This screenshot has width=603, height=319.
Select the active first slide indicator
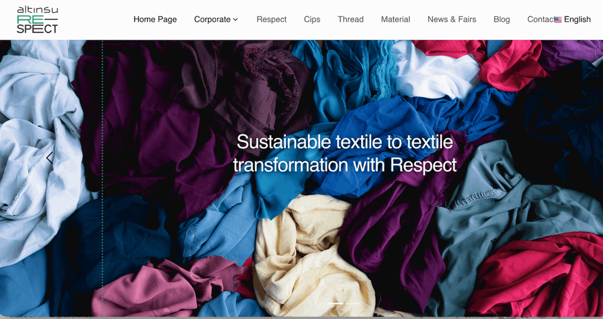(336, 303)
